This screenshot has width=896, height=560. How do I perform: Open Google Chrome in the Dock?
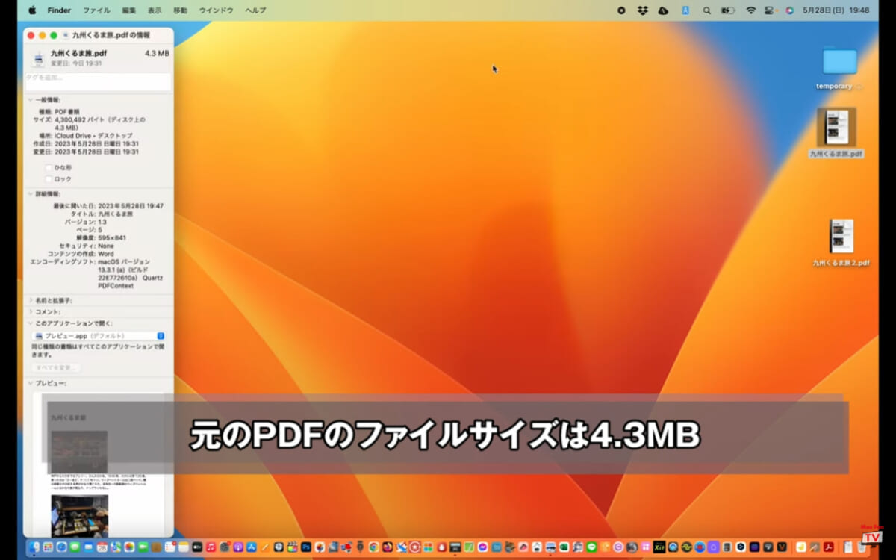click(373, 547)
